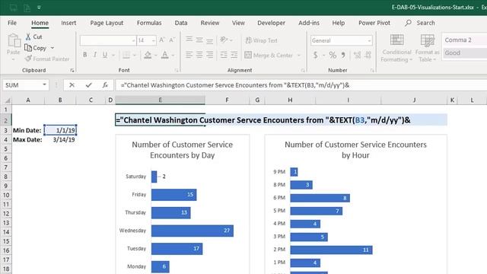Confirm formula with checkmark icon

click(x=89, y=85)
